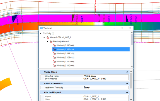
Task: Click the dark blue triangle marker at 076.410
Action: [x=14, y=19]
